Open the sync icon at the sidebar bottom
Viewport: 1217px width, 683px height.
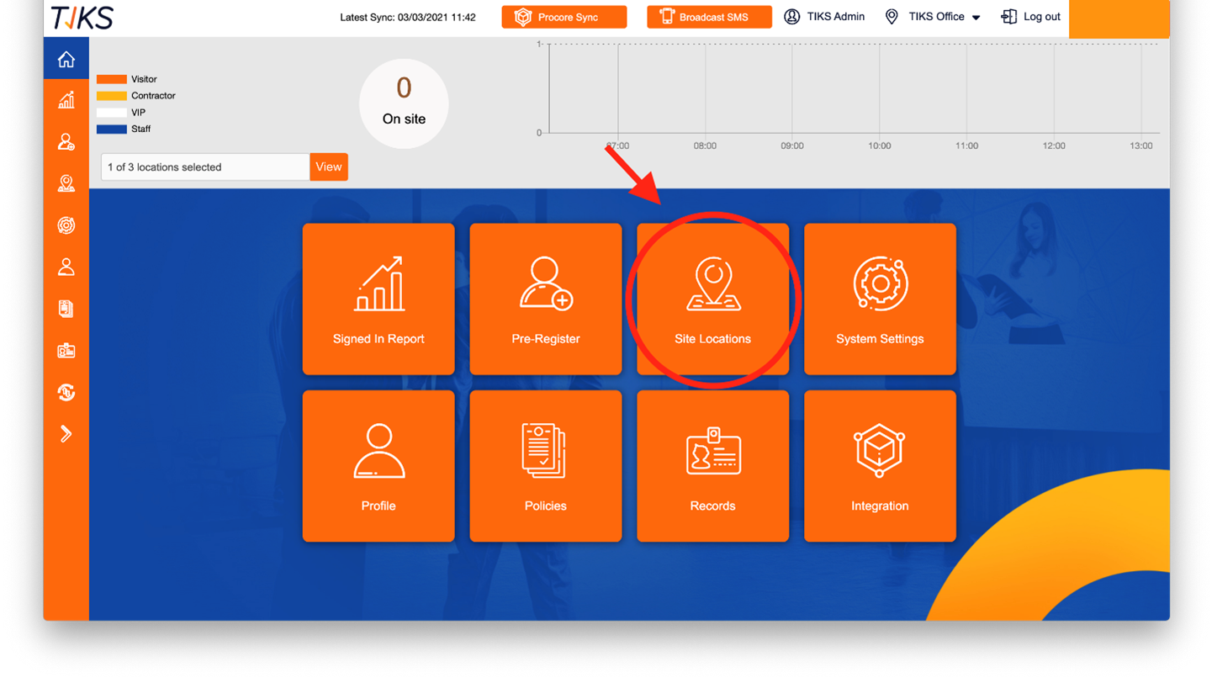click(x=66, y=392)
